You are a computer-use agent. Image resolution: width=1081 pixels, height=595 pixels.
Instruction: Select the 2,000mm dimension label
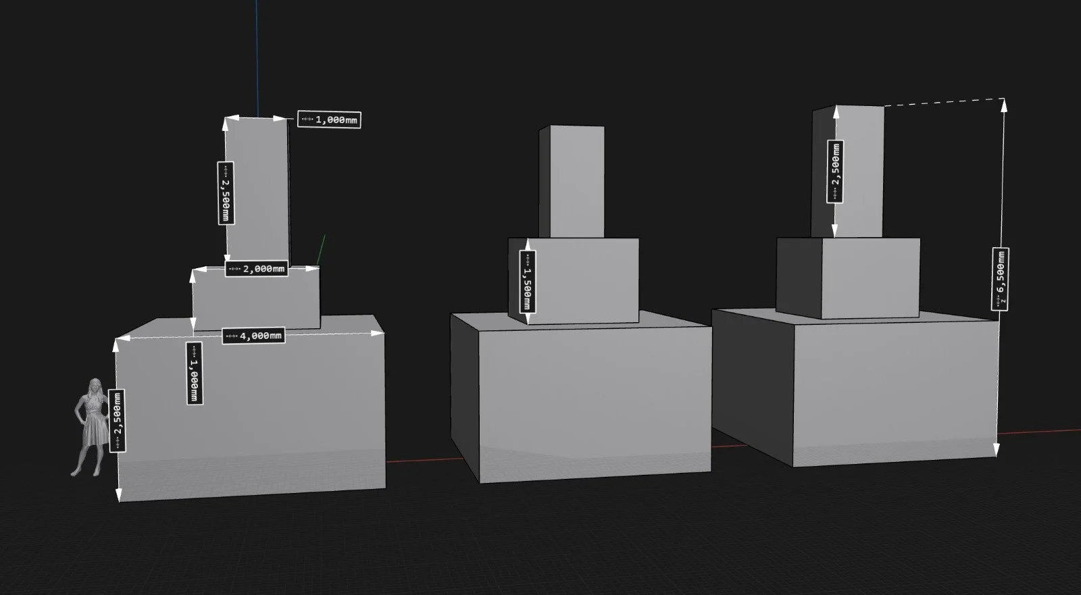point(257,269)
